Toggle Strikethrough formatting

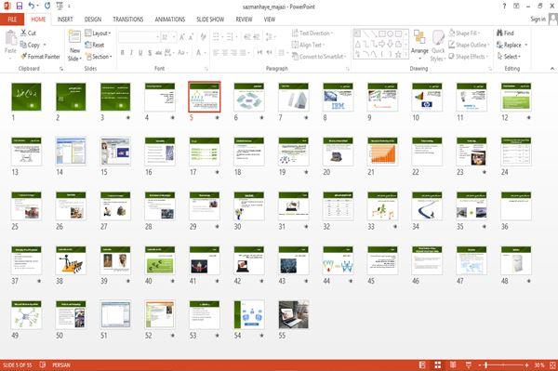coord(158,53)
